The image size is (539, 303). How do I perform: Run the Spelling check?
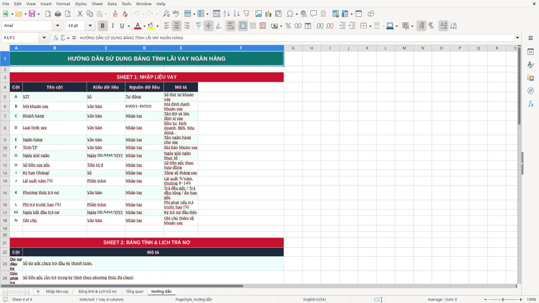(x=176, y=14)
